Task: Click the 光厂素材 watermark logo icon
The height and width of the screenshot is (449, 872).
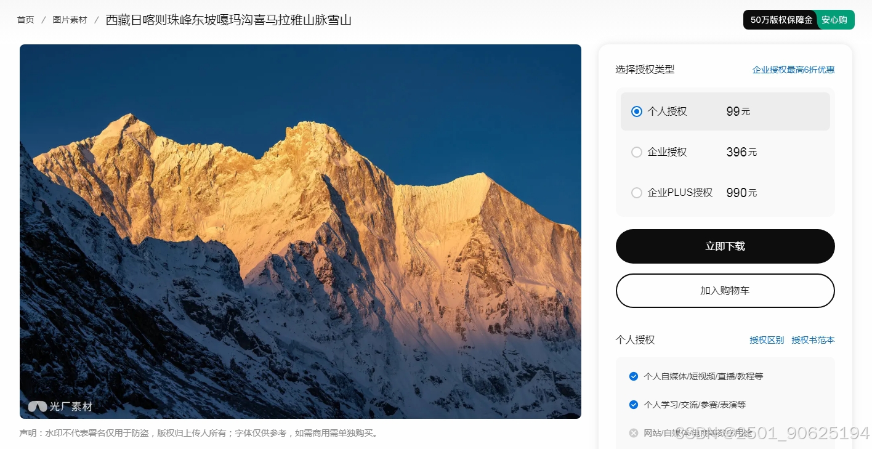Action: pos(38,407)
